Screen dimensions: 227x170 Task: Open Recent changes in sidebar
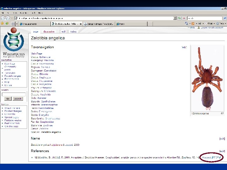13,76
